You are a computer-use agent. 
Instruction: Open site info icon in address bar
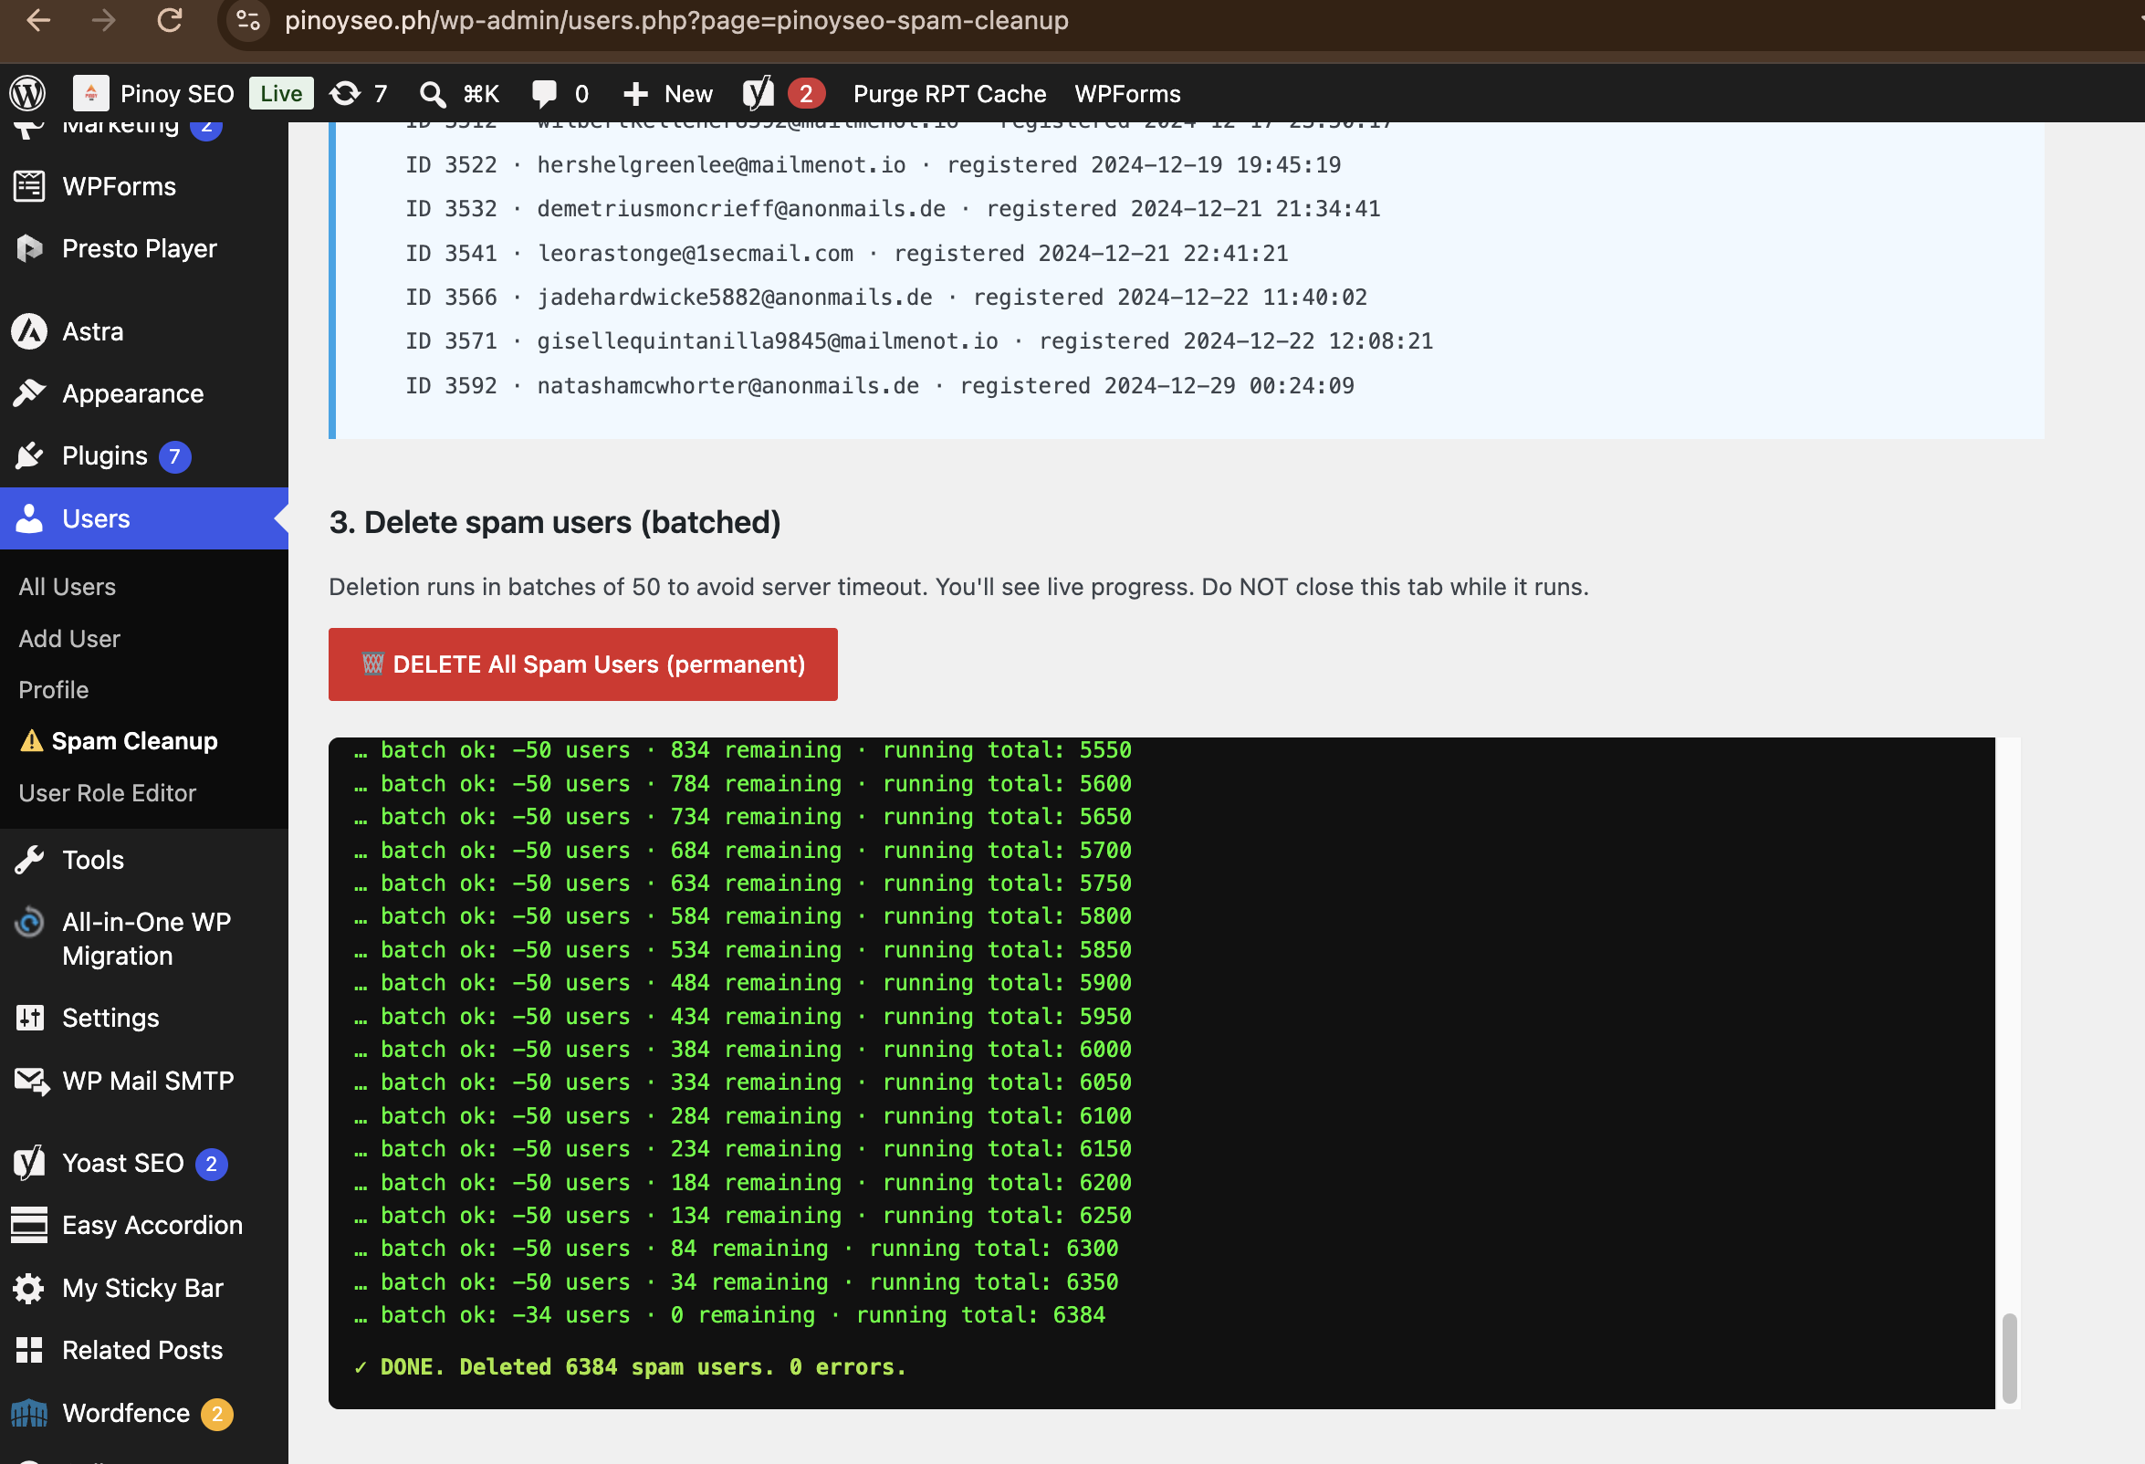click(248, 19)
